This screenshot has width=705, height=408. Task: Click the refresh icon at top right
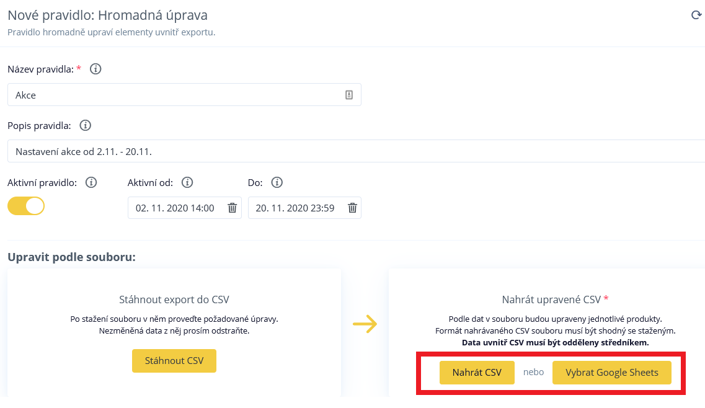point(696,16)
